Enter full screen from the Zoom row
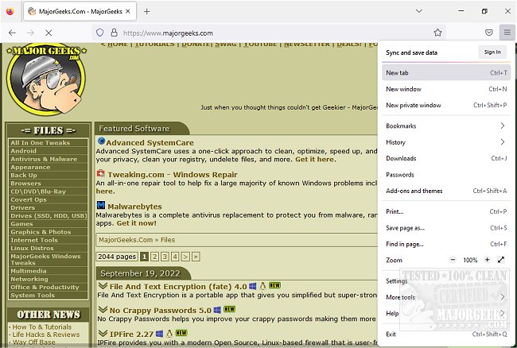 click(x=501, y=260)
